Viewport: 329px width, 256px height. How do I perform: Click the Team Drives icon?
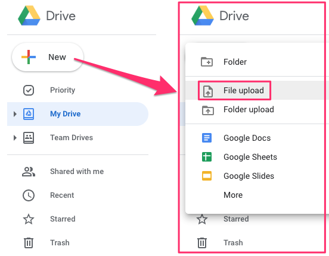(x=29, y=138)
